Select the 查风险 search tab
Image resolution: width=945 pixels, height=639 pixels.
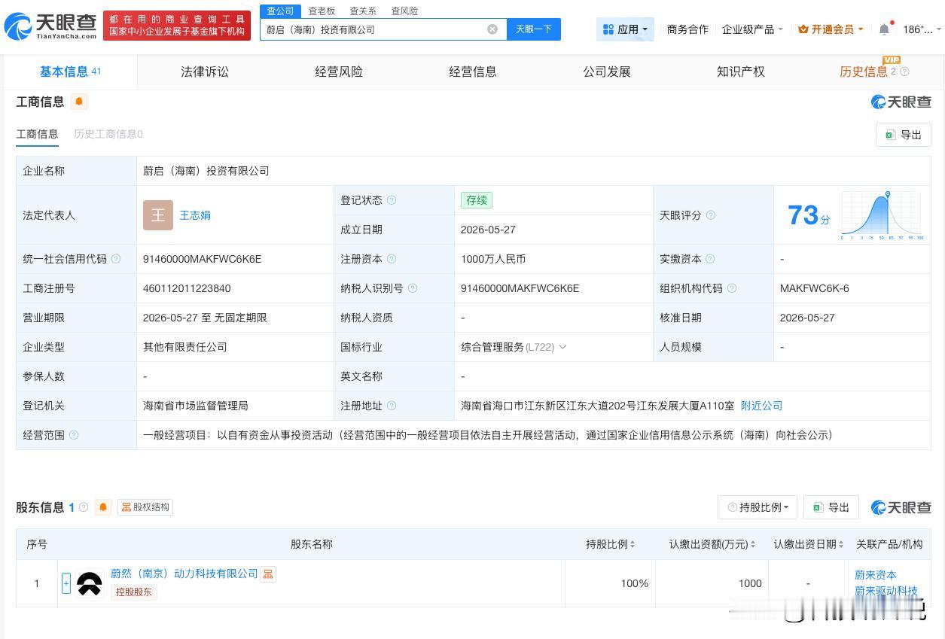pos(404,11)
